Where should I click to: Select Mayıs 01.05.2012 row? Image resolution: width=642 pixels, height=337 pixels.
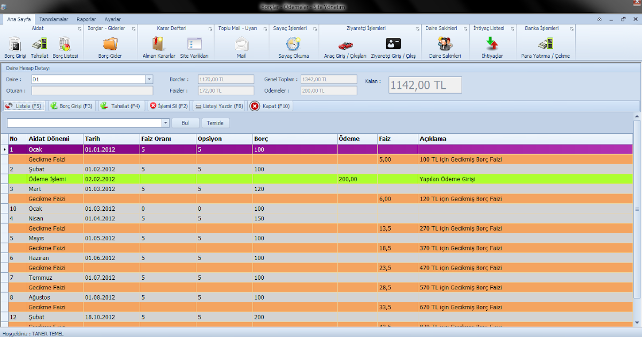(320, 239)
